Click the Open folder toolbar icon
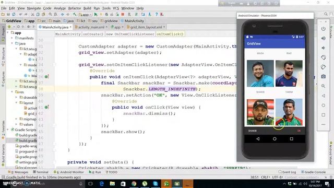Screen dimensions: 334x188 [x=3, y=15]
